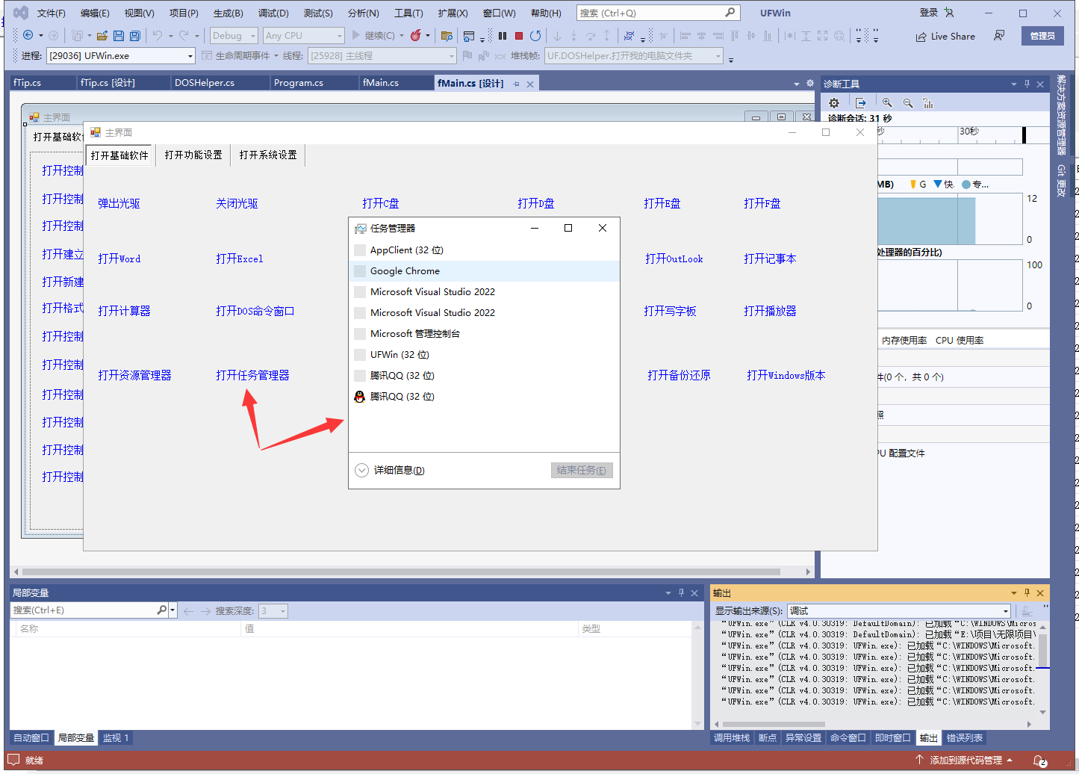
Task: Open the Any CPU platform dropdown
Action: coord(304,35)
